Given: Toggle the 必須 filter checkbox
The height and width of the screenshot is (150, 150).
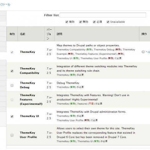Looking at the screenshot, I should click(x=94, y=22).
